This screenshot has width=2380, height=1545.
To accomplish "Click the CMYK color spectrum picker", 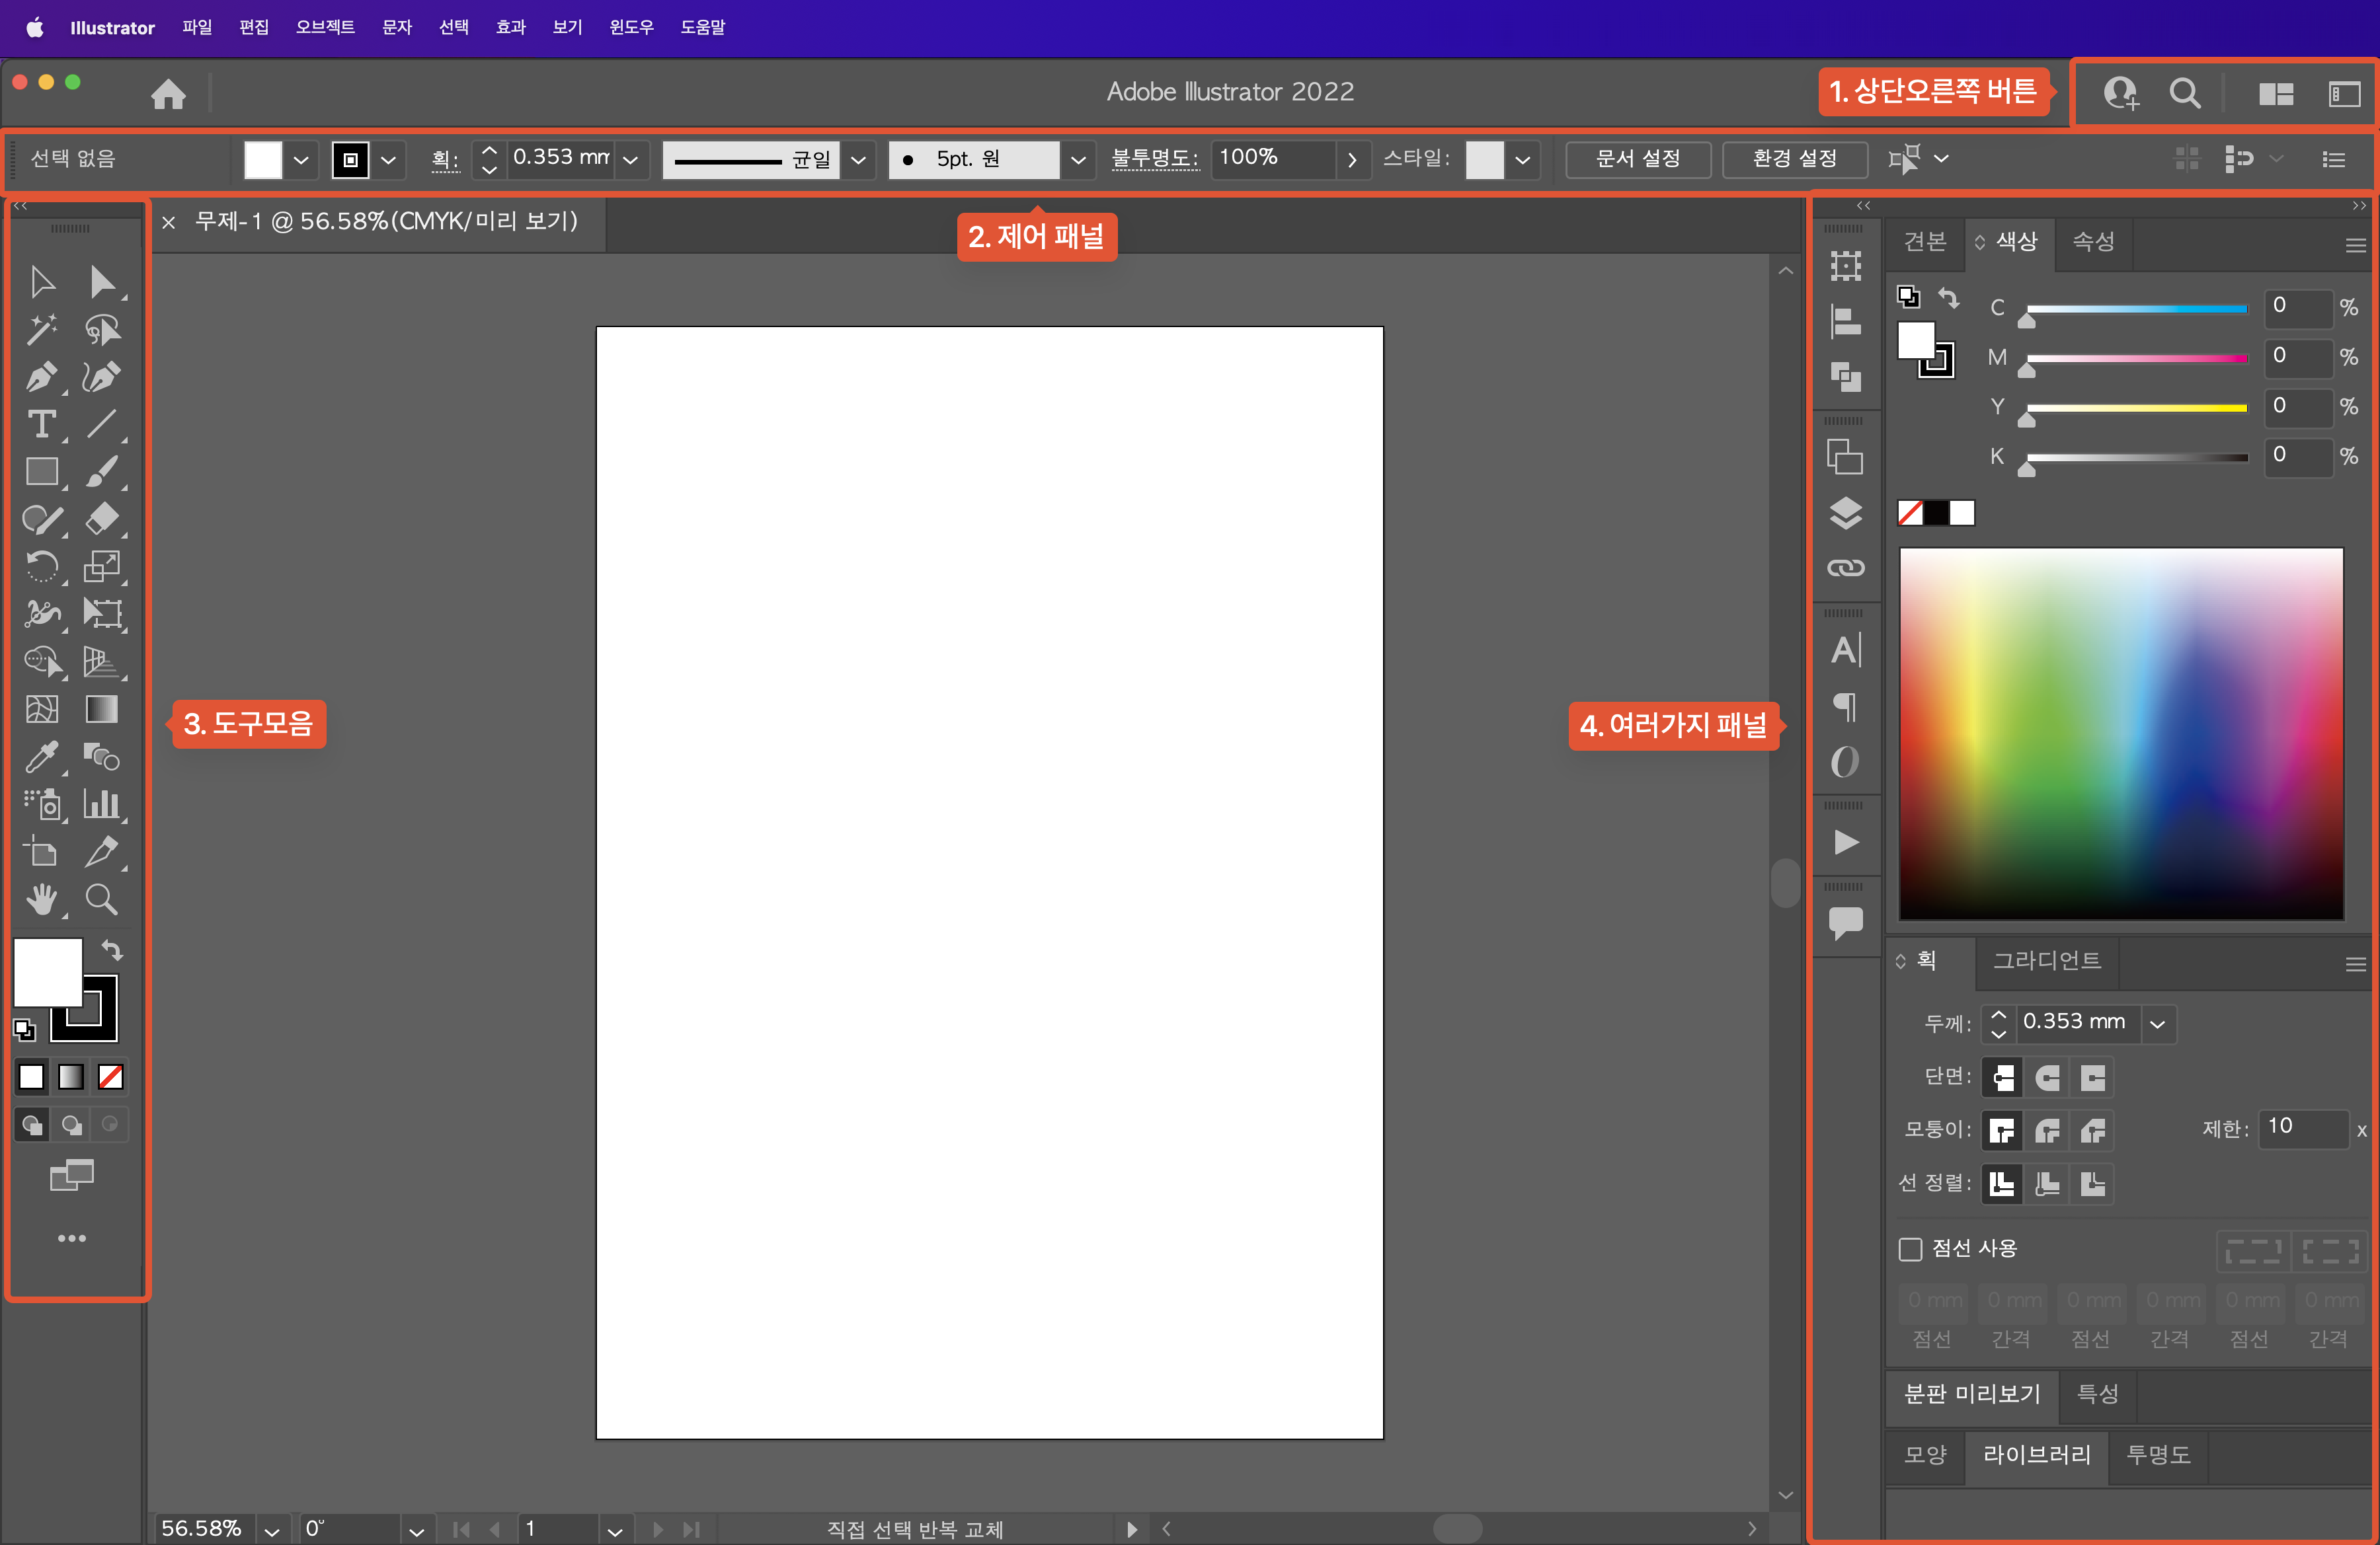I will 2120,733.
